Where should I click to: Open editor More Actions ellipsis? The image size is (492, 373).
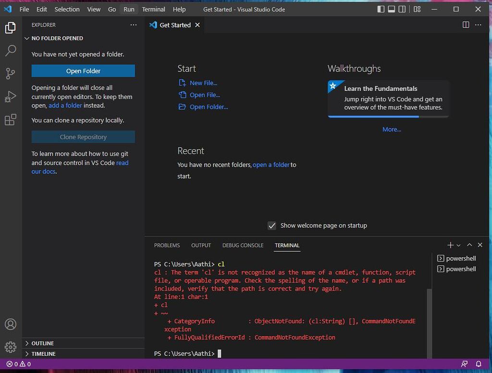click(x=478, y=25)
